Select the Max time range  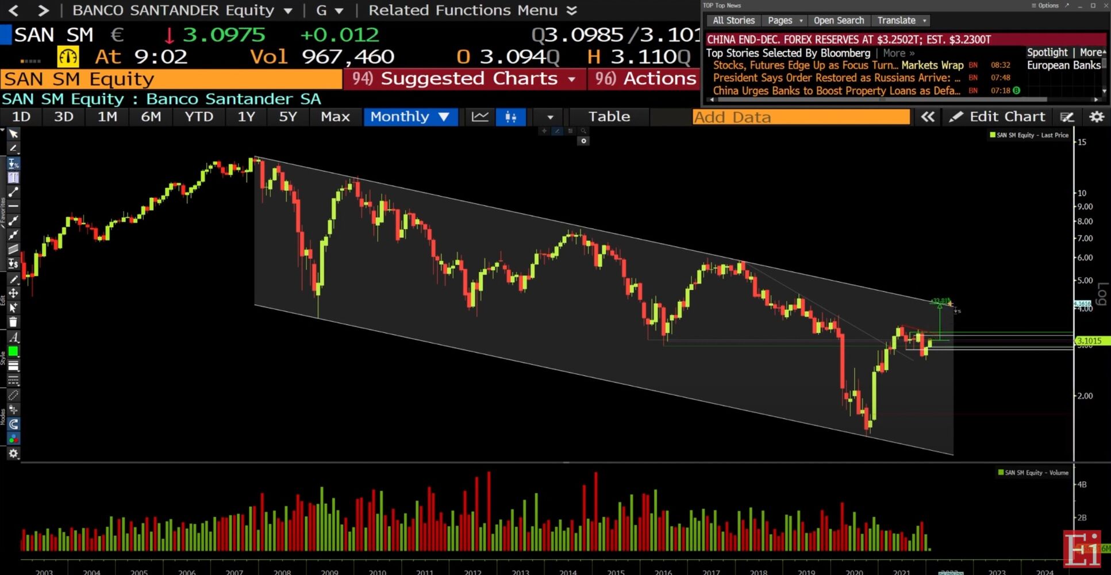[335, 117]
